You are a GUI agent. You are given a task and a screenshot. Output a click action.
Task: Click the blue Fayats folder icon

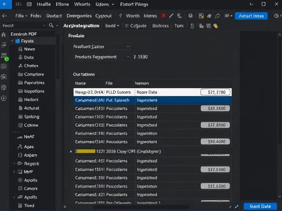pos(18,41)
